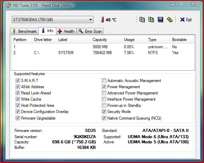Go to the Error Scan tab
This screenshot has height=163, width=204.
(90, 31)
